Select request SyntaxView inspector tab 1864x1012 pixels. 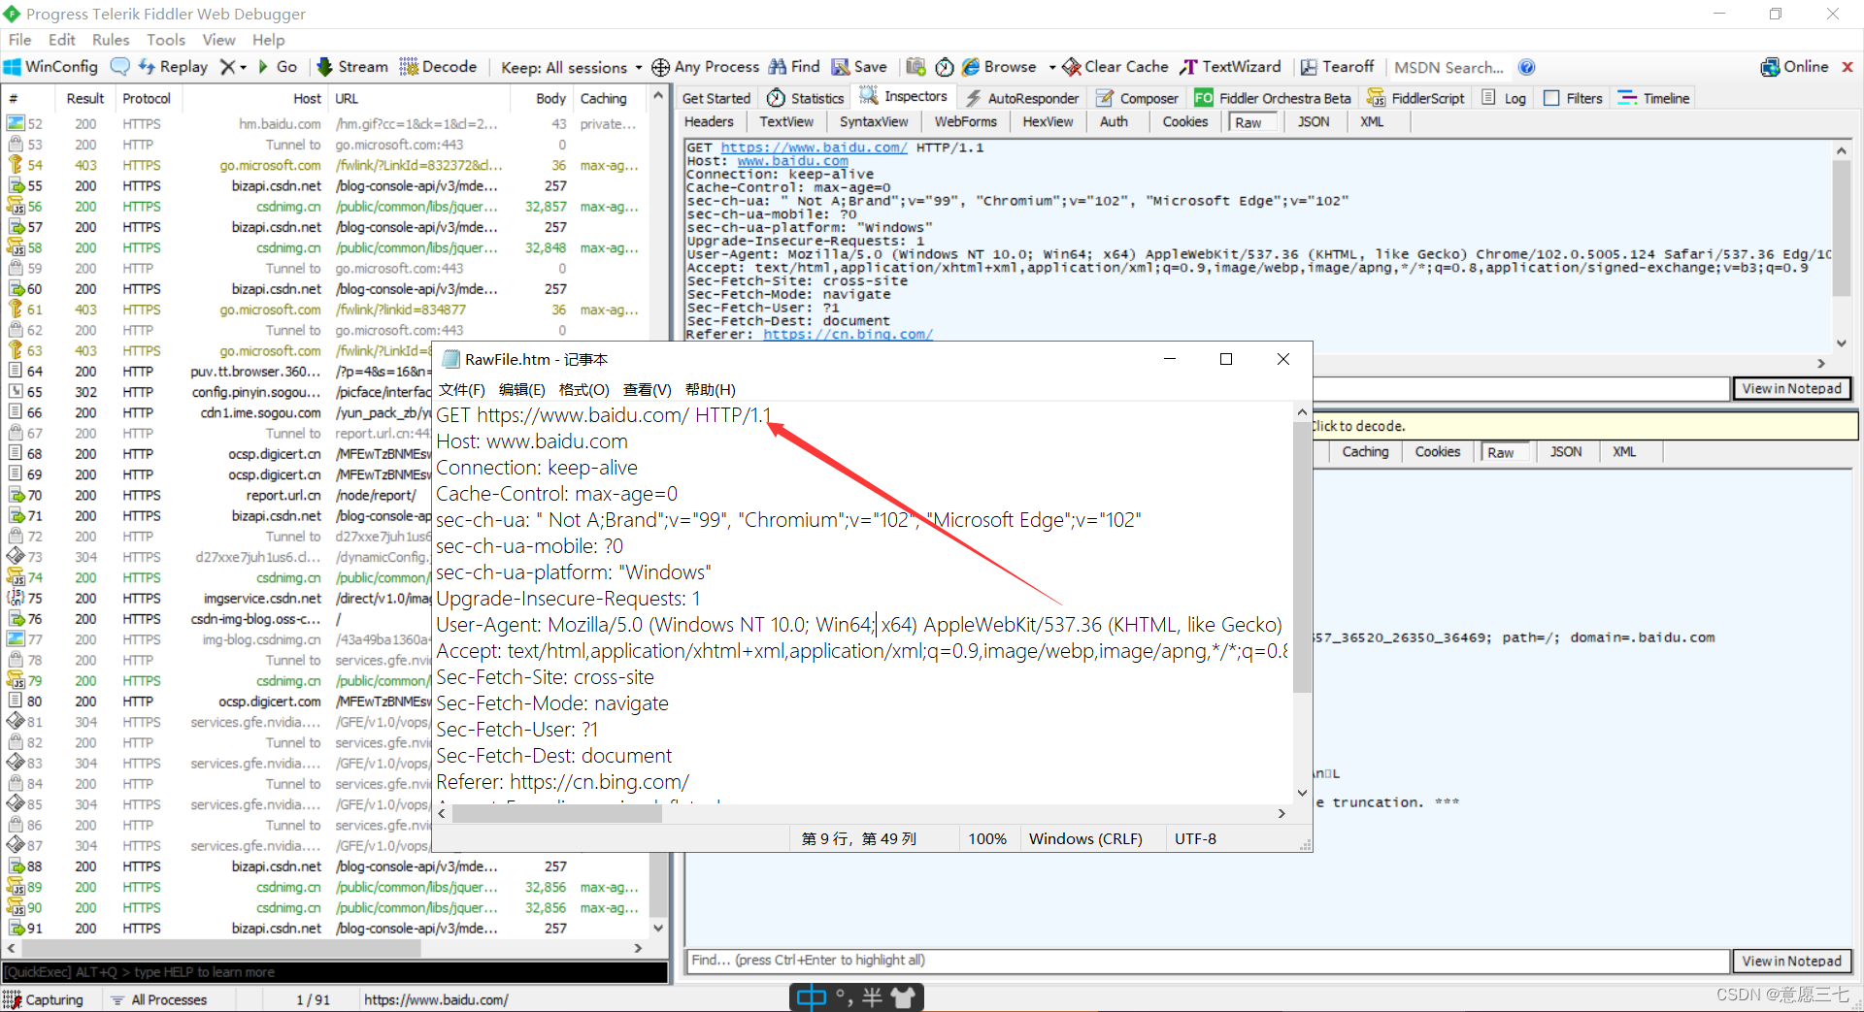[x=874, y=121]
